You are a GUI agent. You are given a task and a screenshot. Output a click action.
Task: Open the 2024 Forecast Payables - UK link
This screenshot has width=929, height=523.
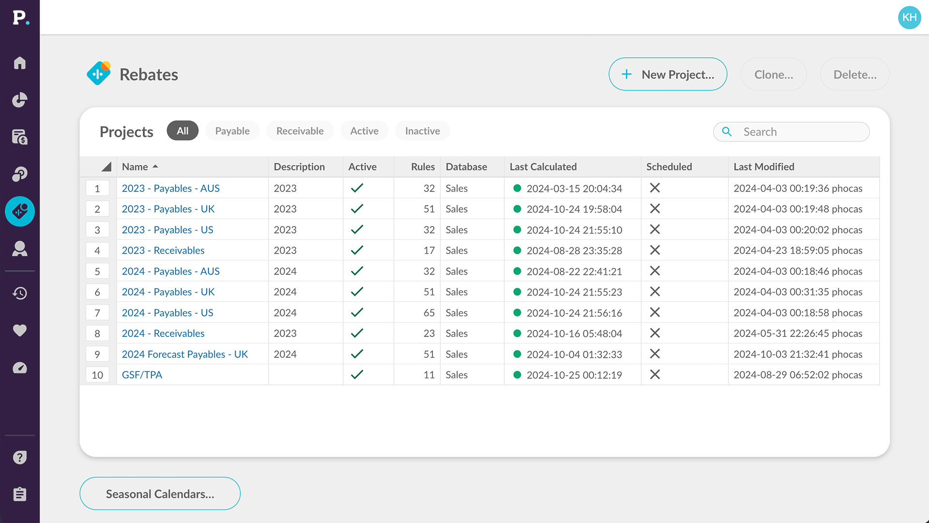[185, 354]
